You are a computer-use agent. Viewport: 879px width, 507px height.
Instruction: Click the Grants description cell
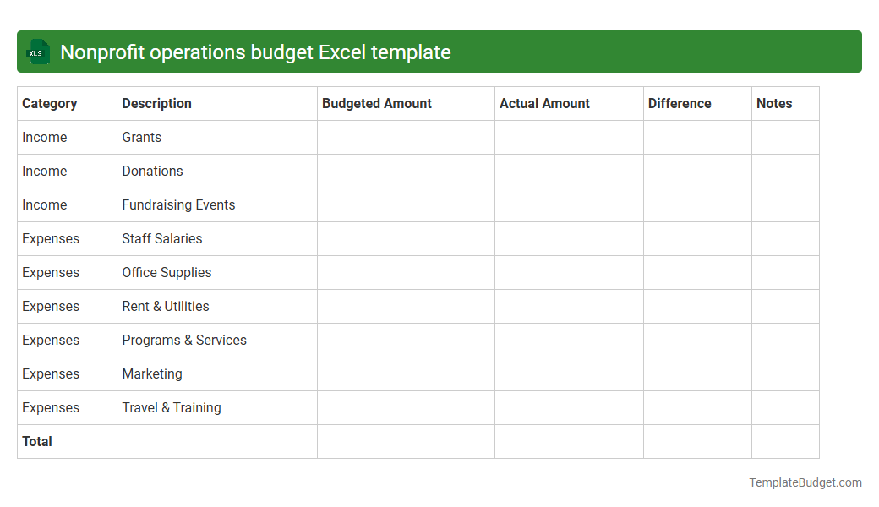coord(140,137)
